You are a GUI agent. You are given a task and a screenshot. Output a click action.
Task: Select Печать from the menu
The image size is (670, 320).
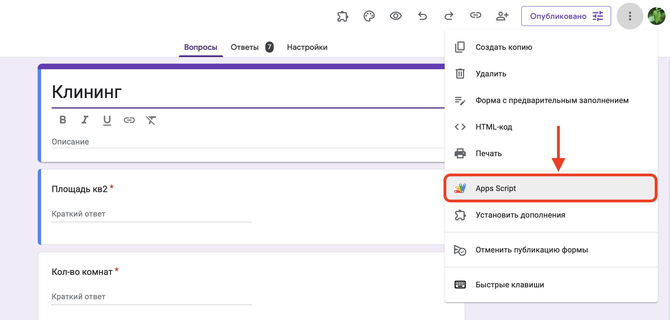[x=551, y=154]
